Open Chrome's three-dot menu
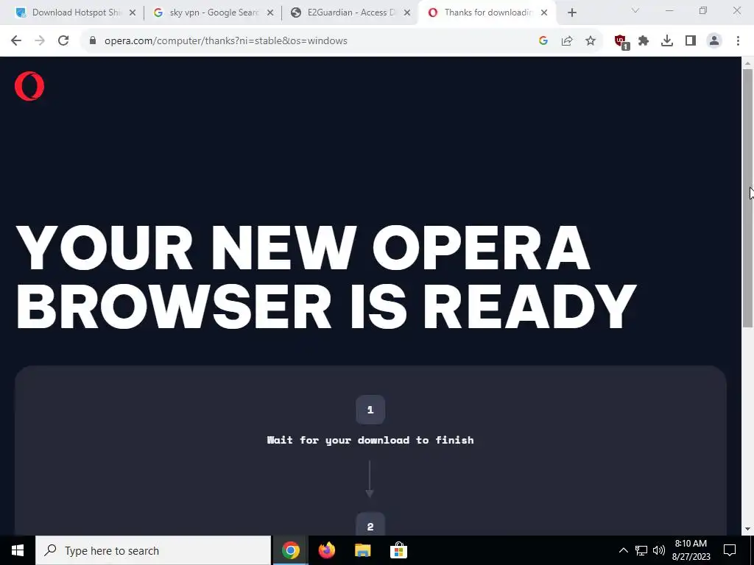Viewport: 754px width, 565px height. coord(738,41)
